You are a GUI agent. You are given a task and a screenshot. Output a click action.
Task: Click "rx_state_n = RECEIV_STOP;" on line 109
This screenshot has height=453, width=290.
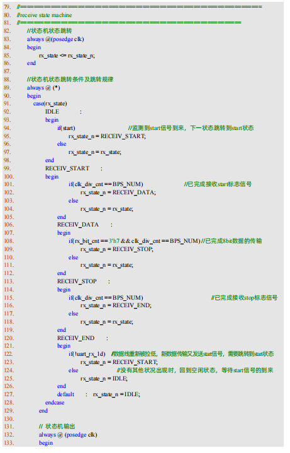117,249
